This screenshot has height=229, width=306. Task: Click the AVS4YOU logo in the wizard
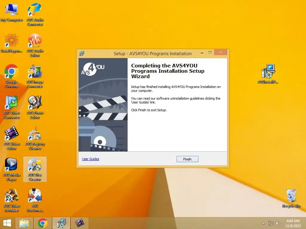93,69
